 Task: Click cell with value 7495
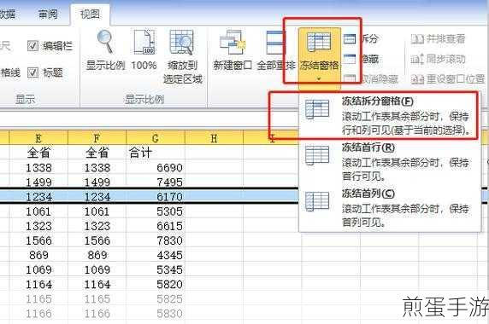(156, 182)
